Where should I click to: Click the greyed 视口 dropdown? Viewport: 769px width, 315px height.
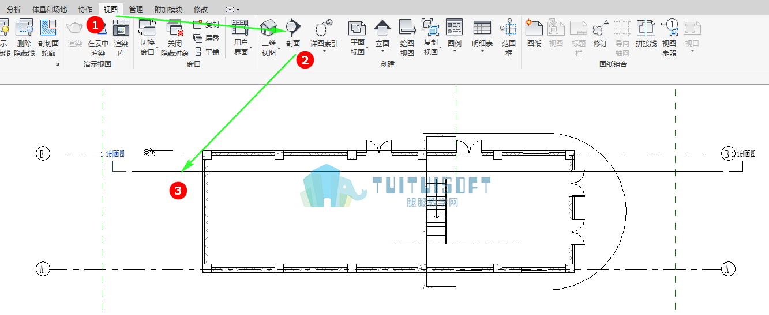[692, 36]
